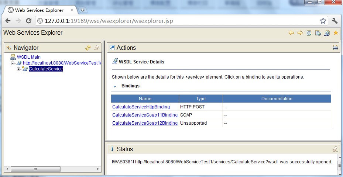The width and height of the screenshot is (343, 177).
Task: Open Favorites star icon in the toolbar
Action: (x=336, y=33)
